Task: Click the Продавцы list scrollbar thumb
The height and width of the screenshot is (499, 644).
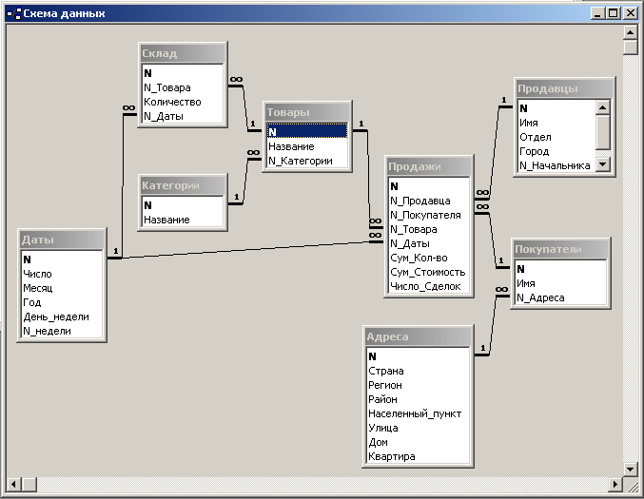Action: click(602, 132)
